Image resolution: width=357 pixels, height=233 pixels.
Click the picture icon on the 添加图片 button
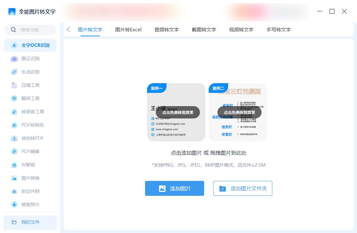point(162,188)
